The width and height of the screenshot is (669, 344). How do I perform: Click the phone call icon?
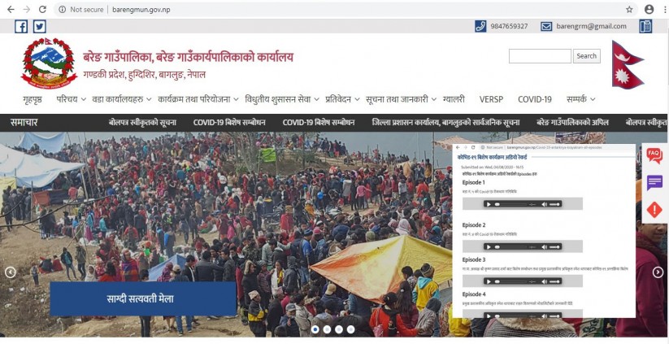[x=480, y=26]
